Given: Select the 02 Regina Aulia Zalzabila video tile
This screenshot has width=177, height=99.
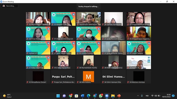Looking at the screenshot, I should 38,19.
